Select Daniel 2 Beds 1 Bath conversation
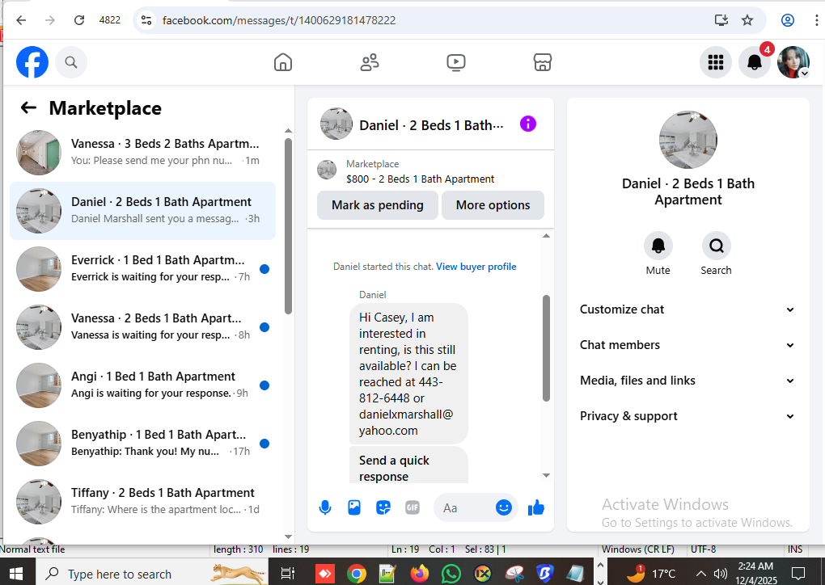Viewport: 825px width, 585px height. [142, 211]
